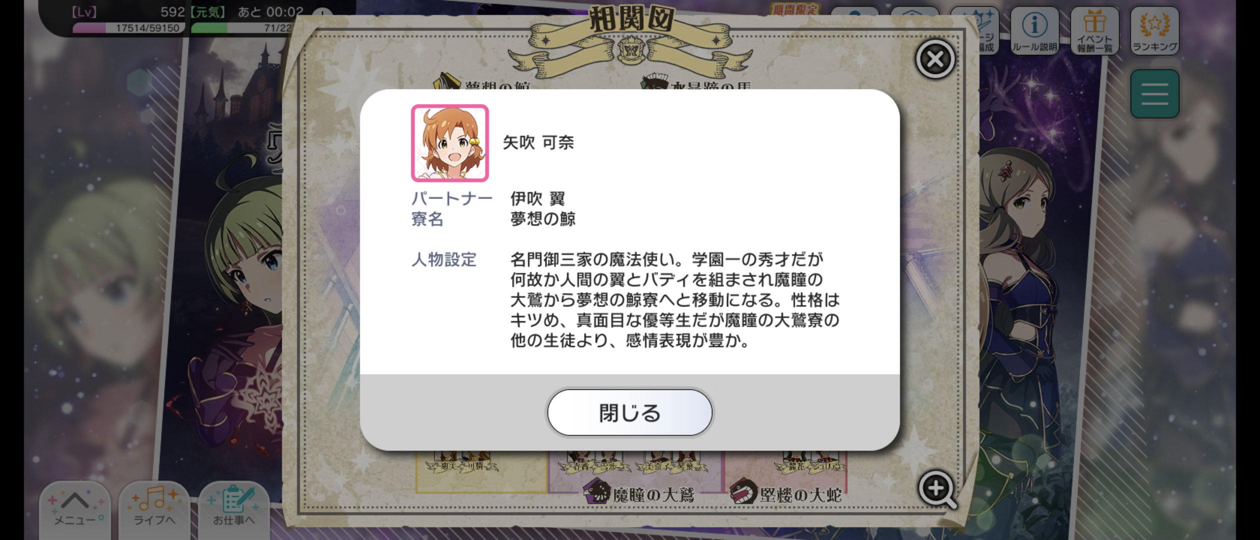Go to お仕事へ clipboard icon
This screenshot has height=540, width=1260.
click(x=233, y=507)
